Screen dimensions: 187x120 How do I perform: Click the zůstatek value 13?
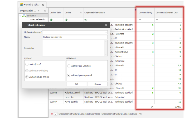(168, 56)
